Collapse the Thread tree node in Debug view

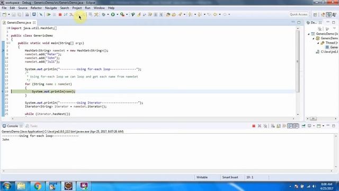point(318,43)
